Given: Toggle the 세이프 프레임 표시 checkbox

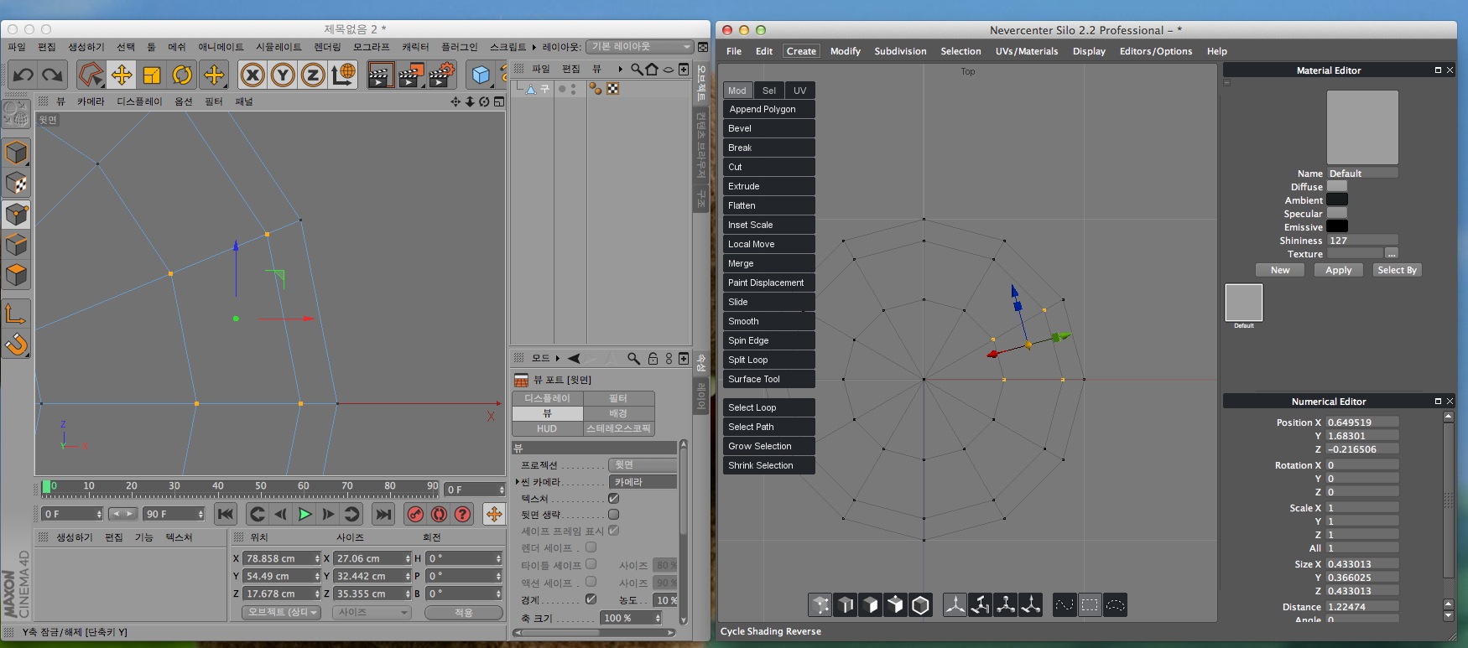Looking at the screenshot, I should click(x=613, y=531).
